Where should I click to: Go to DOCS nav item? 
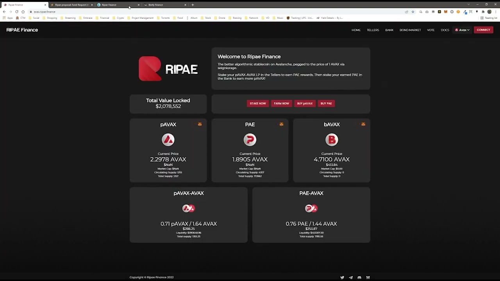click(x=445, y=30)
